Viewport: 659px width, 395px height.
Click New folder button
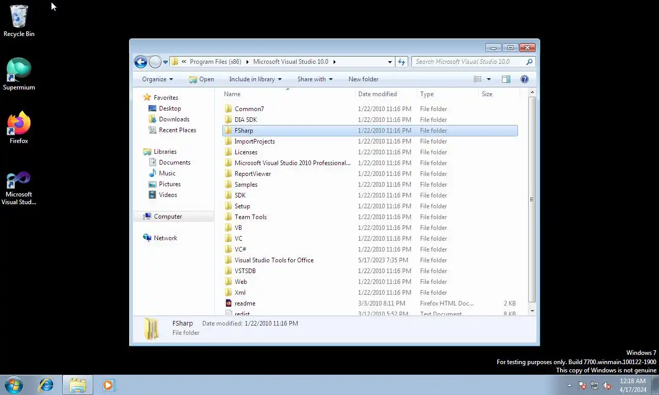click(363, 79)
